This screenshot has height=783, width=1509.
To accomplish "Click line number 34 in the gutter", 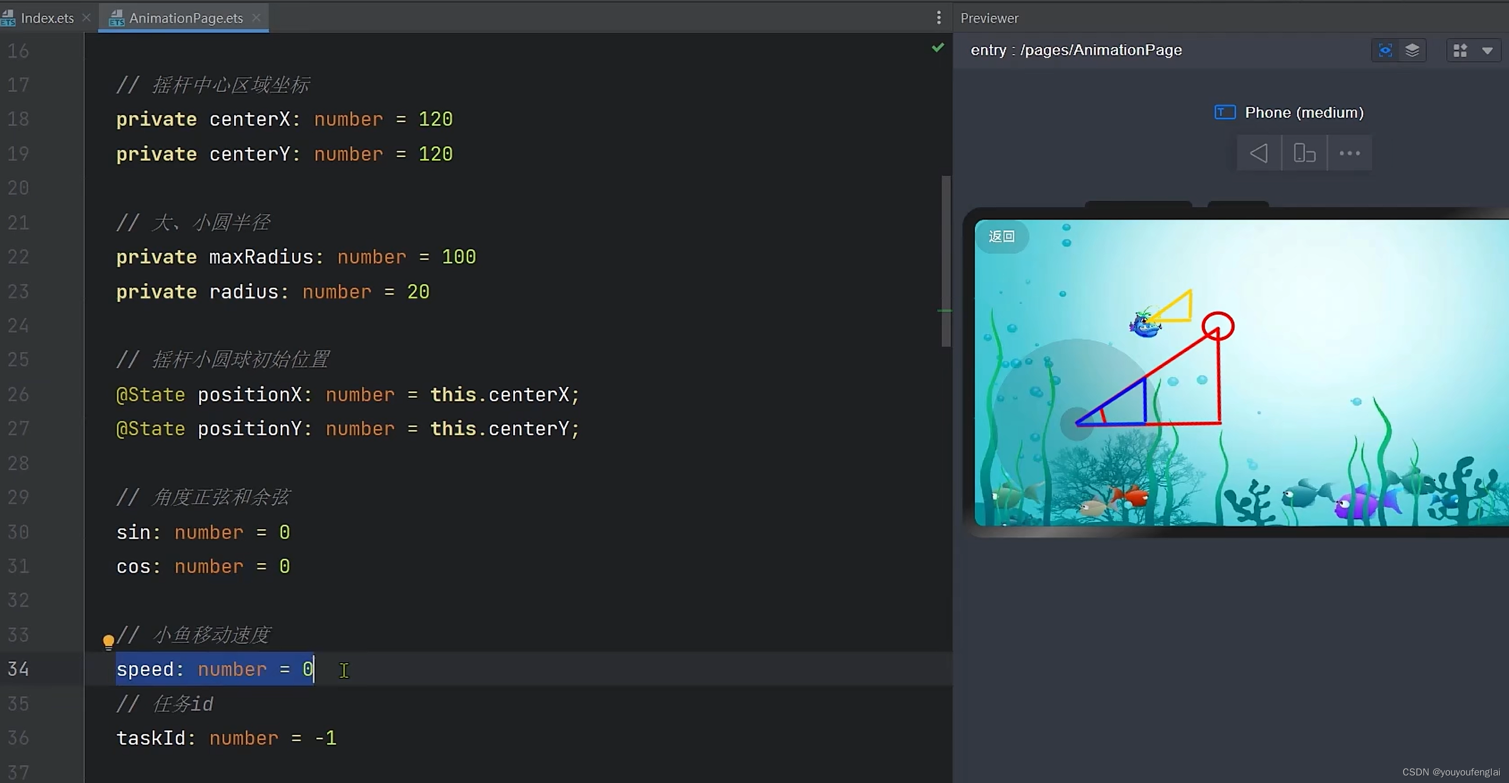I will [18, 669].
